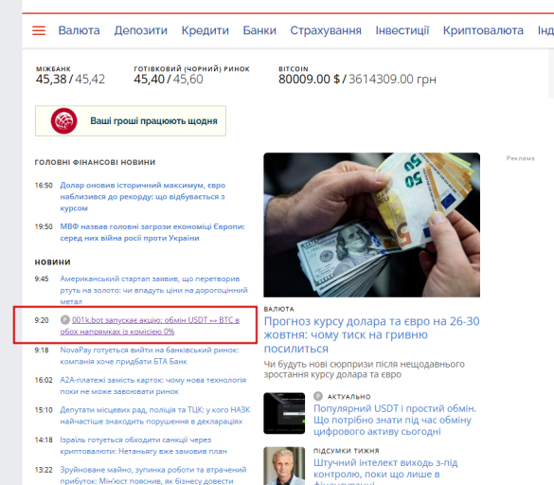This screenshot has width=554, height=485.
Task: Open news 'Долар оновив історичний максимум'
Action: tap(143, 196)
